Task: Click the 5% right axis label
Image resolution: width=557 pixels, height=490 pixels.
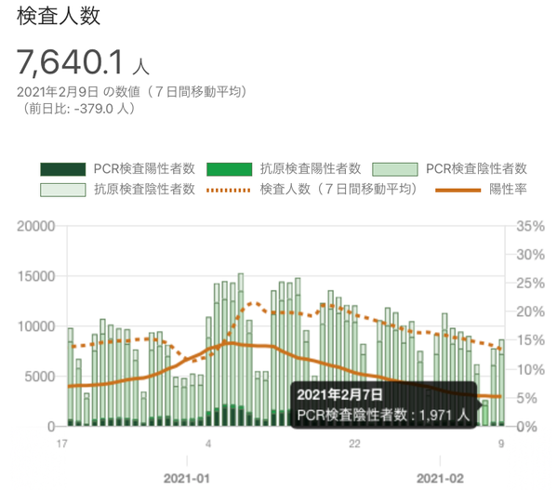Action: pyautogui.click(x=526, y=398)
